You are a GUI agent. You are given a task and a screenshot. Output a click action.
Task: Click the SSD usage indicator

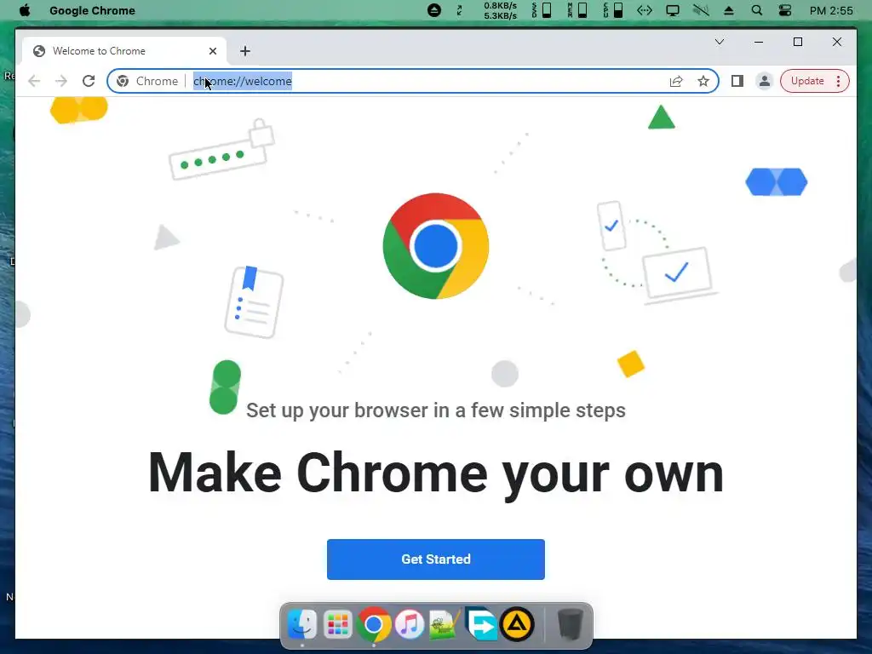tap(542, 10)
